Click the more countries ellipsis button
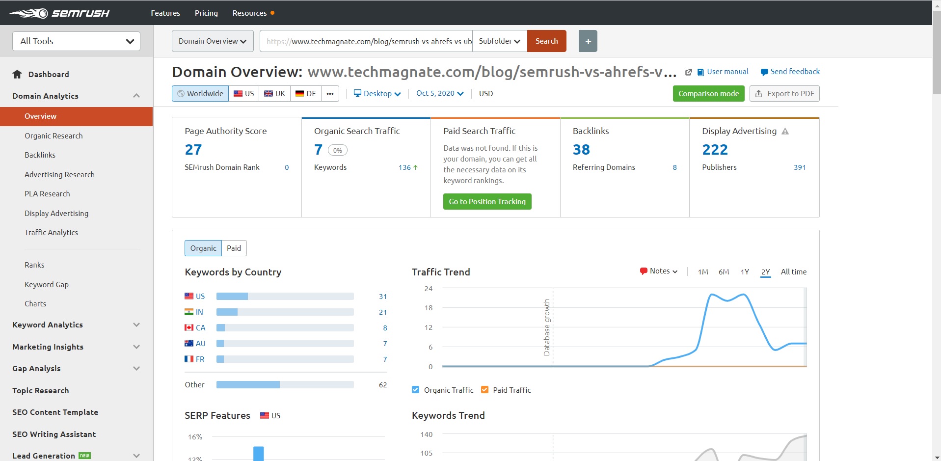This screenshot has width=941, height=461. (330, 94)
